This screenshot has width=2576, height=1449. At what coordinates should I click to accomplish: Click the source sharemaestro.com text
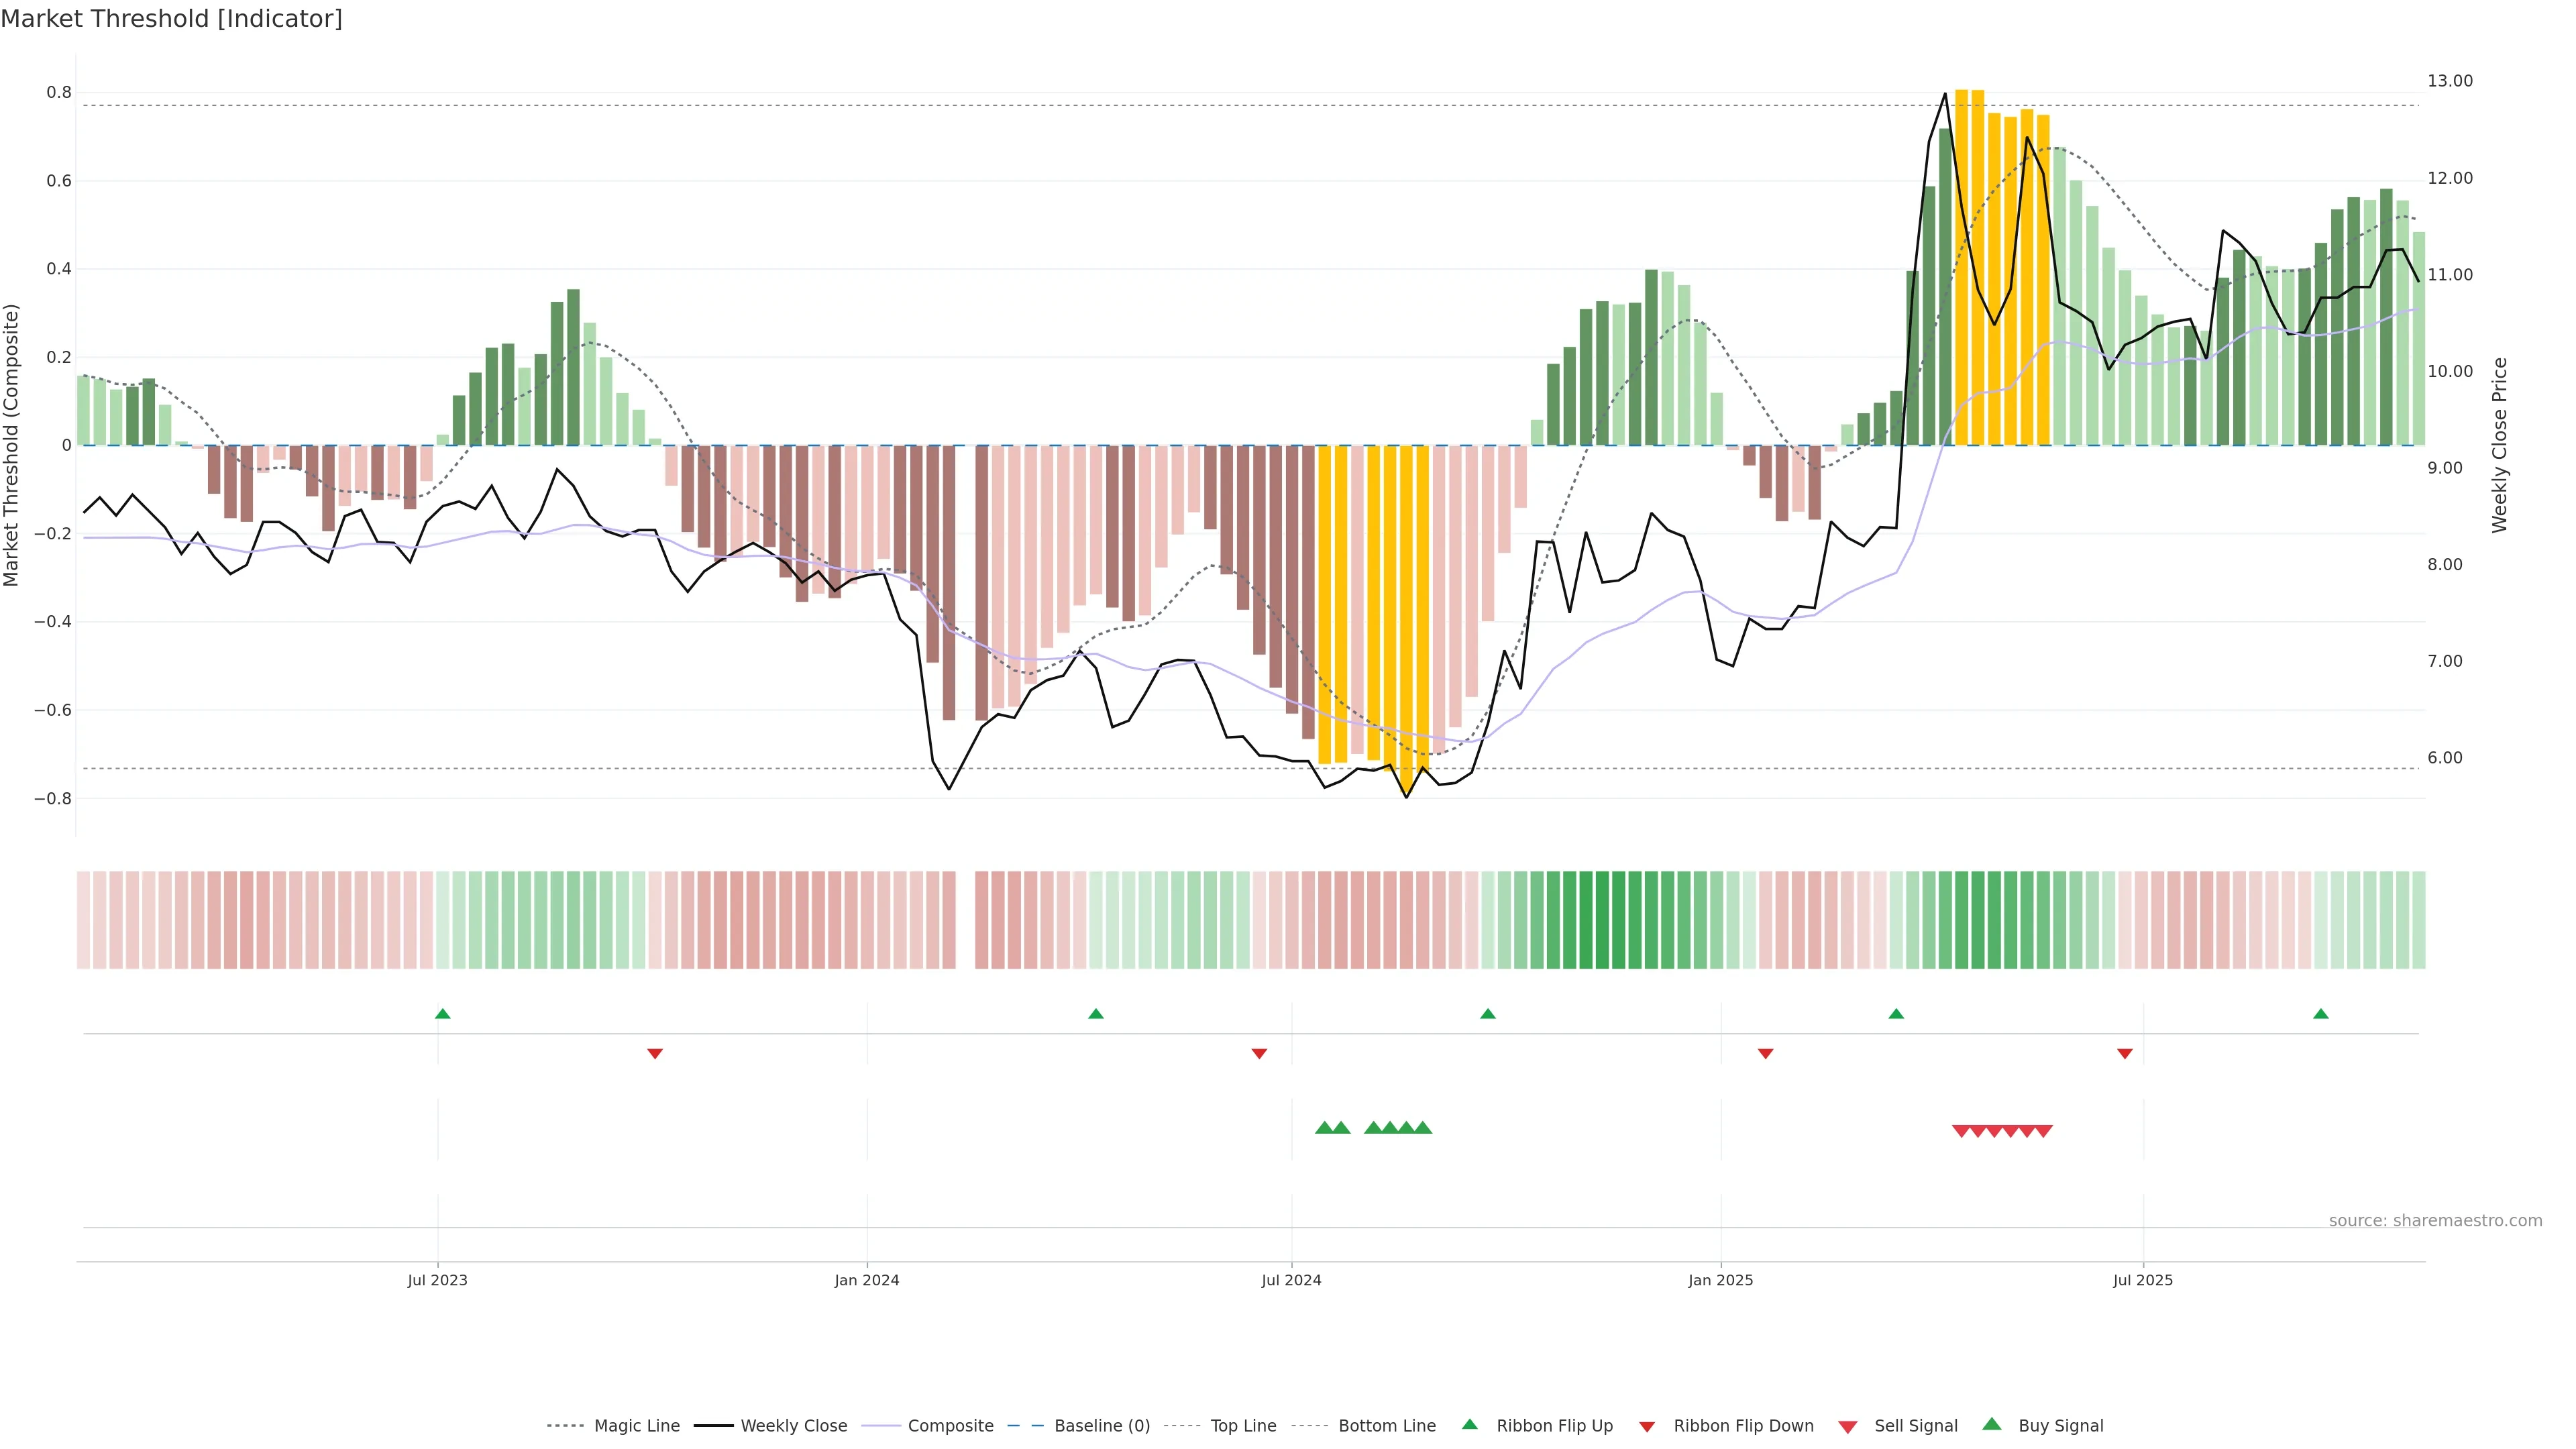(x=2435, y=1221)
